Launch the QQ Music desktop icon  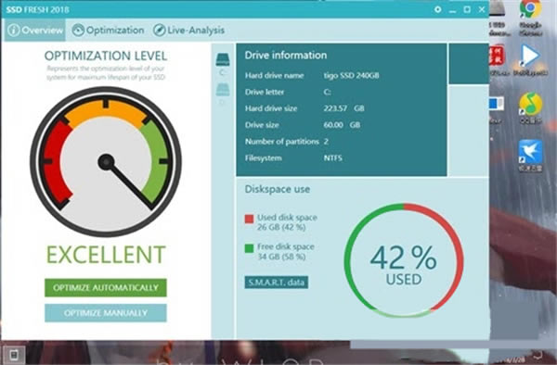coord(531,104)
